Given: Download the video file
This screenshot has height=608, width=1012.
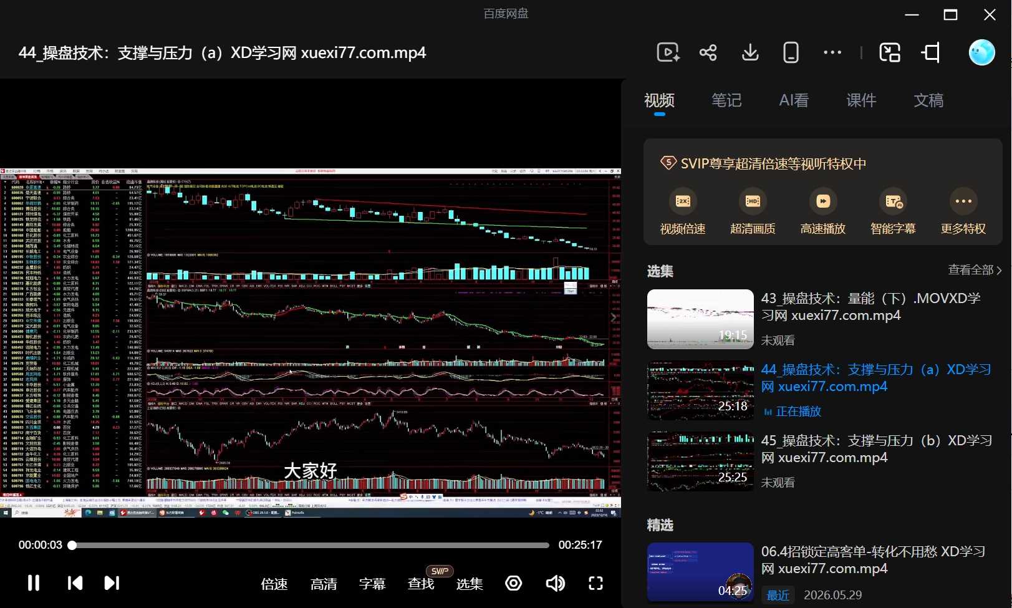Looking at the screenshot, I should click(750, 52).
